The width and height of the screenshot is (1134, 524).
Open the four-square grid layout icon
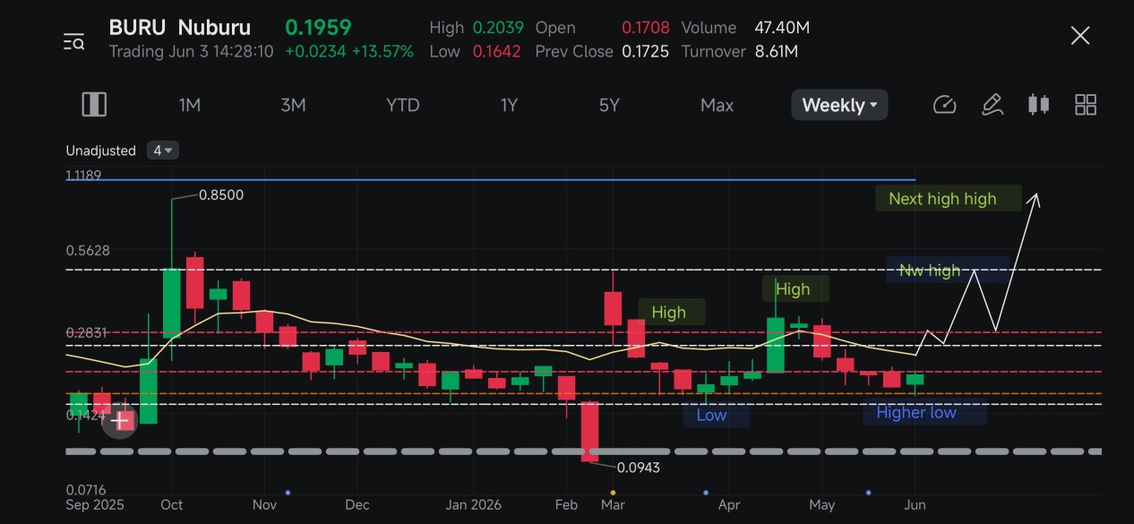click(1086, 105)
